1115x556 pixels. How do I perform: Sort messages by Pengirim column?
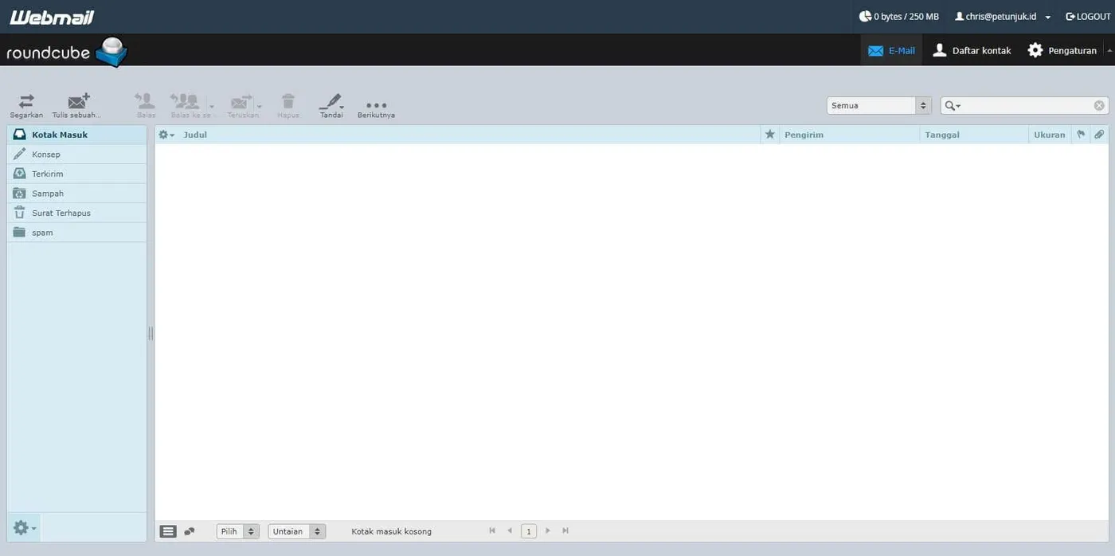coord(804,135)
